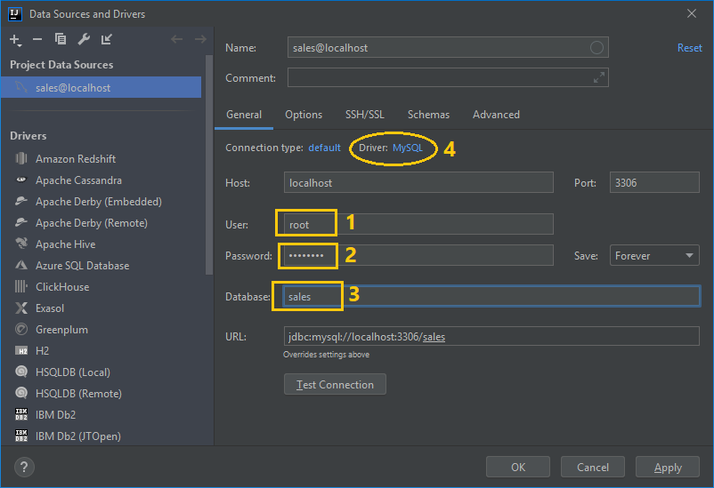Focus the User field containing root
This screenshot has width=714, height=488.
coord(418,224)
